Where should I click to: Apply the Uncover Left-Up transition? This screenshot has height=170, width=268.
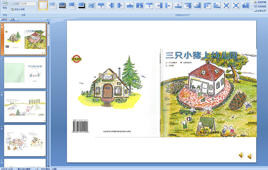198,5
